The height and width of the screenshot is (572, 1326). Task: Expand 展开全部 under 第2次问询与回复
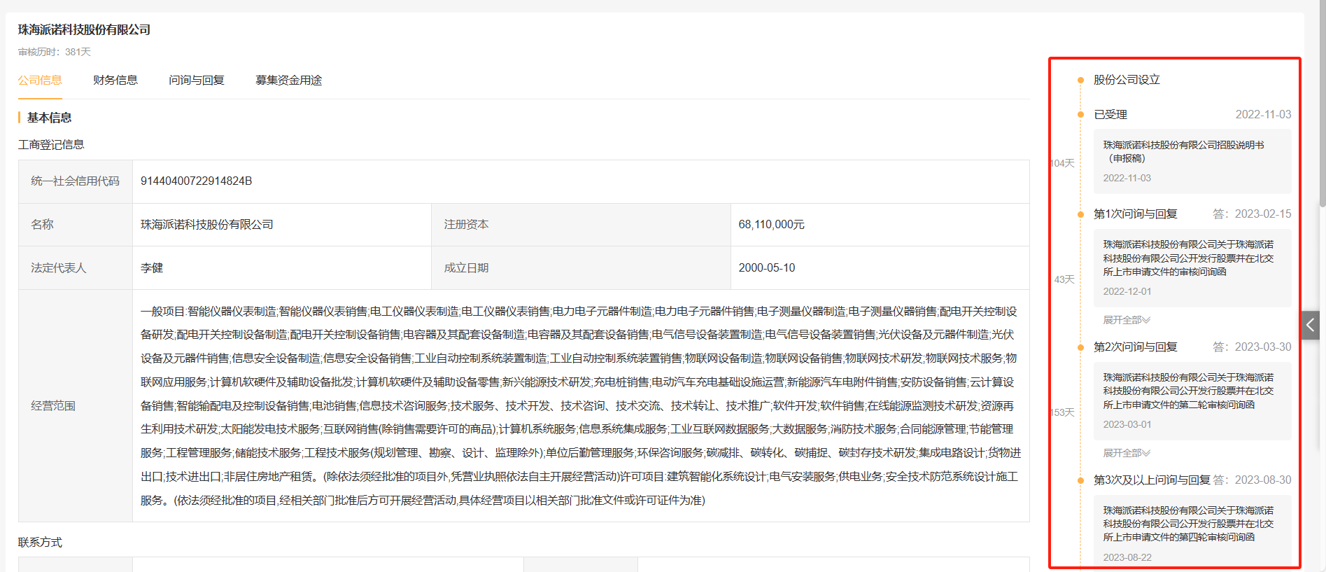[x=1127, y=453]
